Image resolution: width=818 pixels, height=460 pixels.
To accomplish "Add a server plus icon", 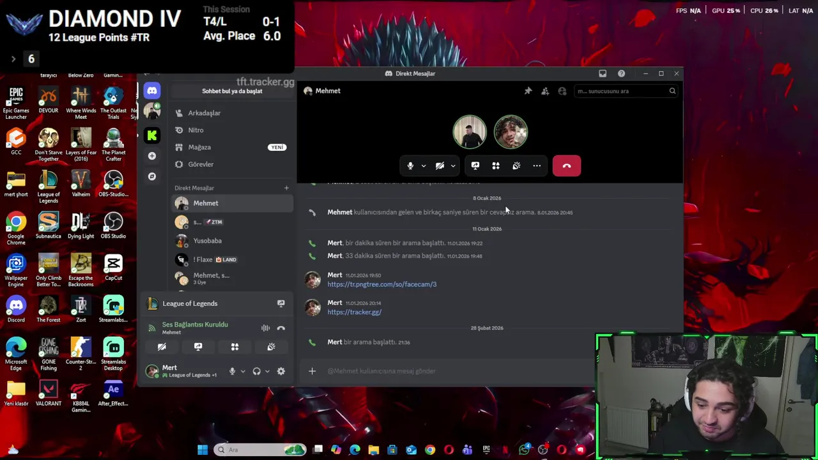I will pyautogui.click(x=152, y=156).
